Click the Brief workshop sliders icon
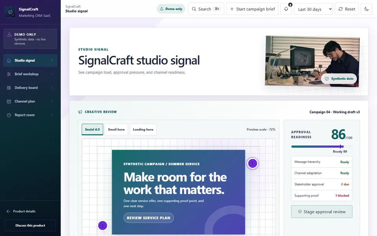 9,74
